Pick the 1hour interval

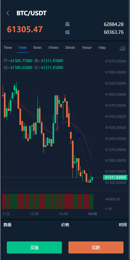(87, 48)
